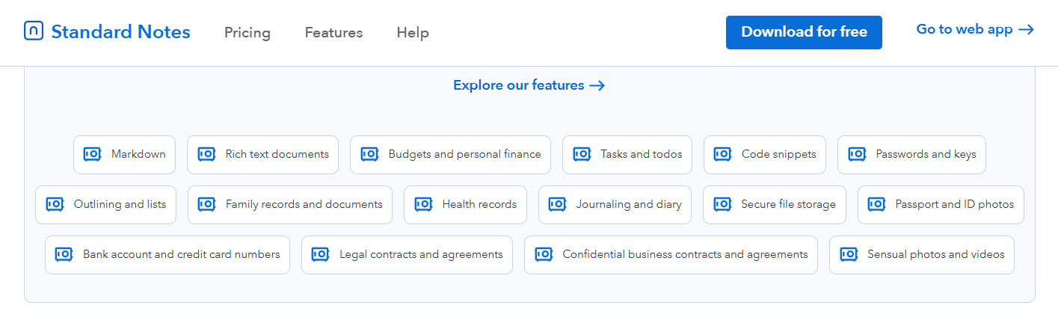Screen dimensions: 1058x314
Task: Select the Rich text documents chip
Action: coord(262,154)
